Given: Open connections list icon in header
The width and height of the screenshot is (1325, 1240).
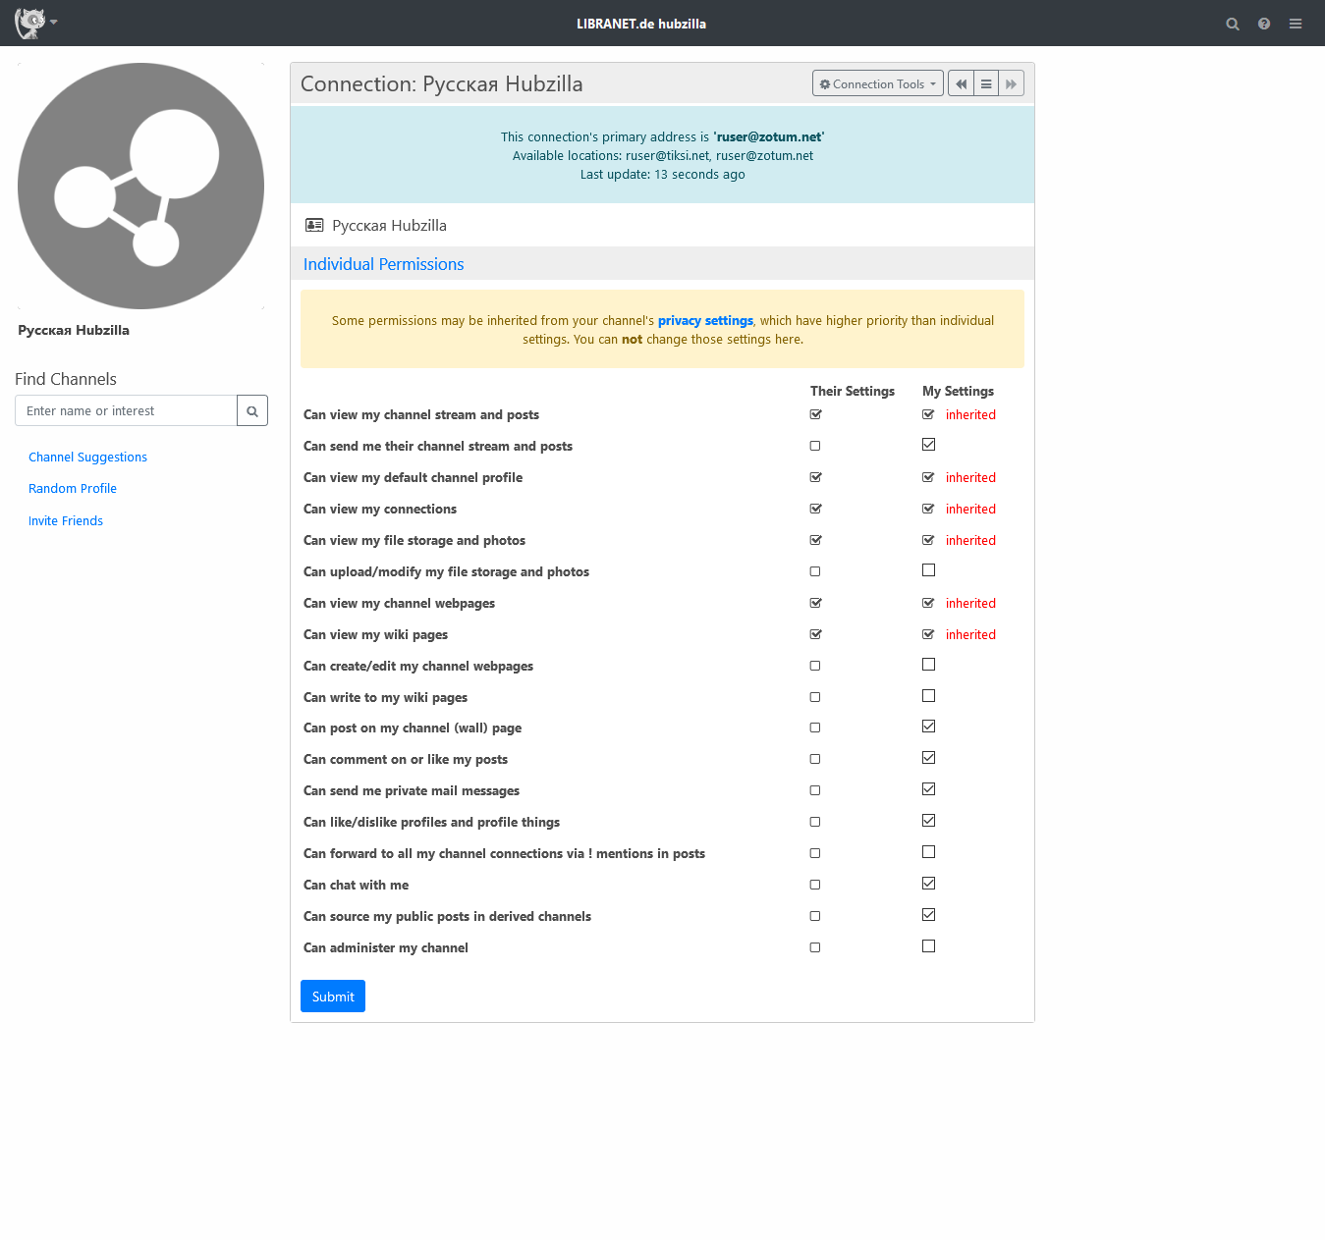Looking at the screenshot, I should (x=986, y=83).
